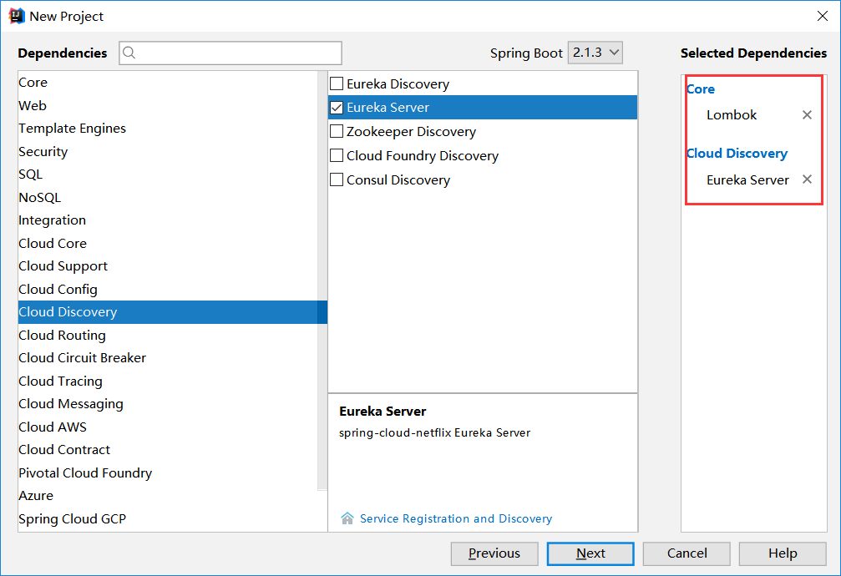Click Cloud Discovery heading in Selected Dependencies
The image size is (841, 576).
point(737,154)
